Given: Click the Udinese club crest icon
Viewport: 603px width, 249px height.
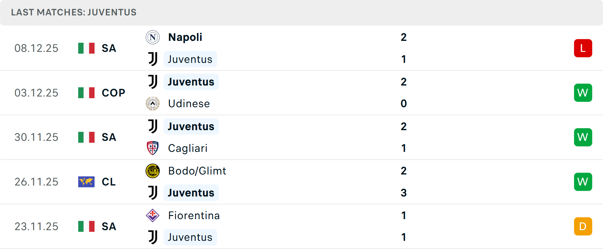Looking at the screenshot, I should pos(153,103).
